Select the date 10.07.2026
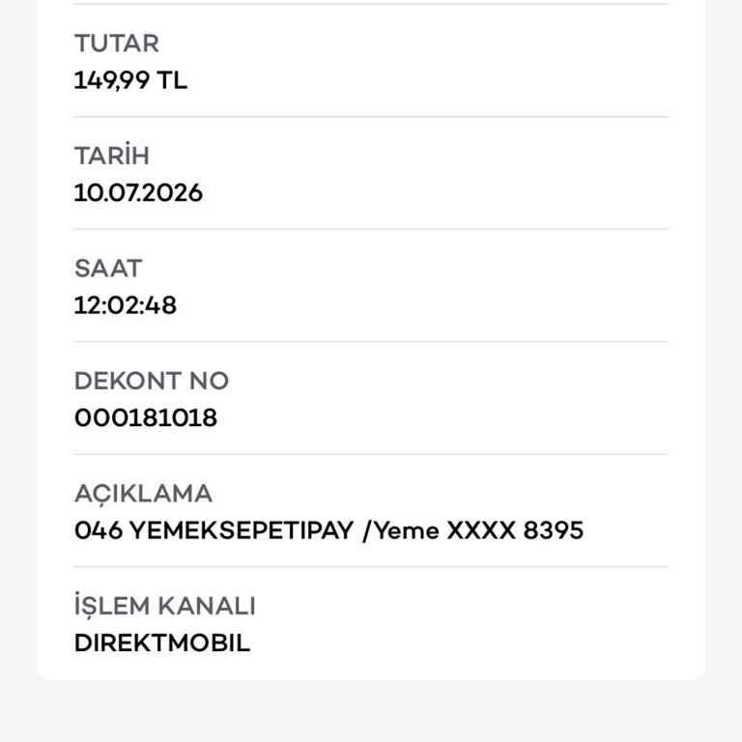 139,193
